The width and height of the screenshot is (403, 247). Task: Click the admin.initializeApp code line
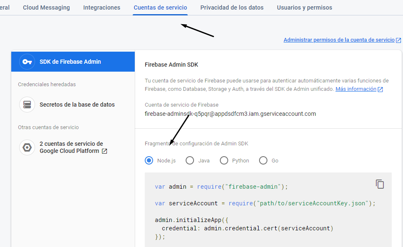tap(191, 220)
